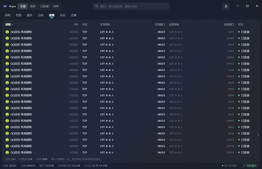Switch to the 连接 tab

click(52, 15)
